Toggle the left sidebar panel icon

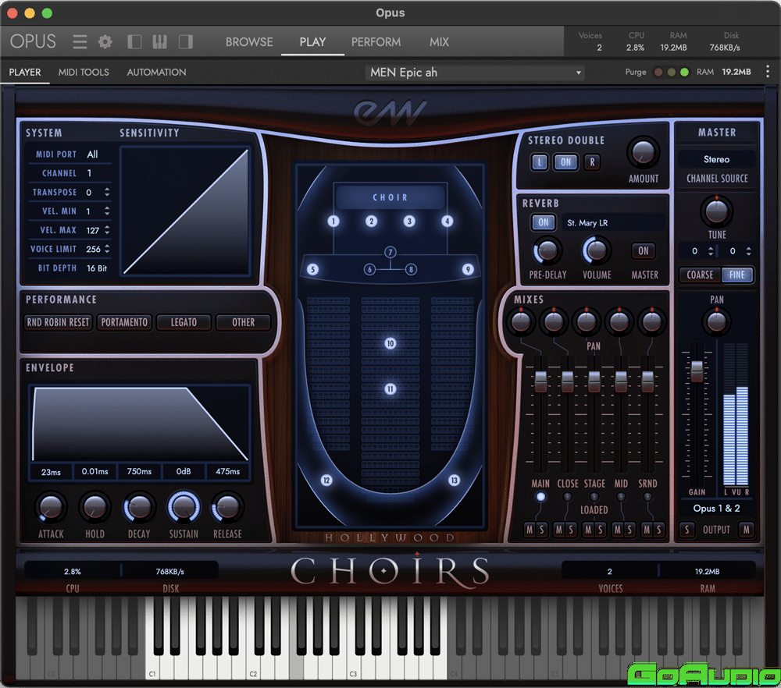[x=134, y=41]
